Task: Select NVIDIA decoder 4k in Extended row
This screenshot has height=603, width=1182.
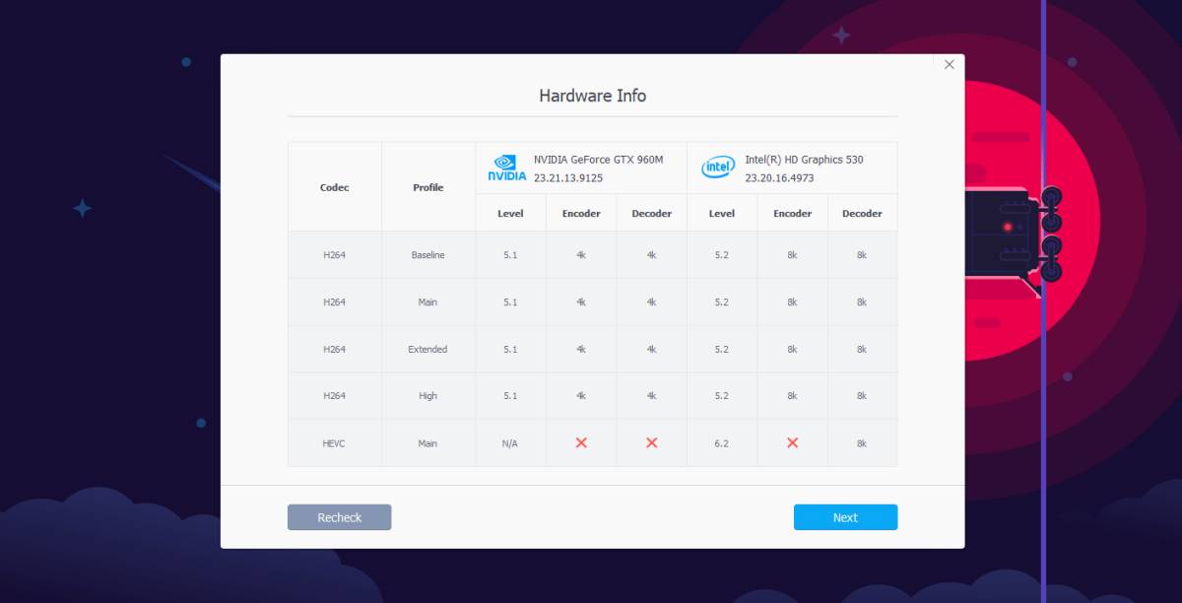Action: 652,349
